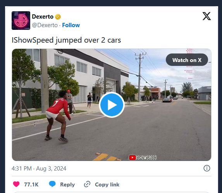Open the Dexerto display name
This screenshot has width=222, height=193.
[43, 17]
